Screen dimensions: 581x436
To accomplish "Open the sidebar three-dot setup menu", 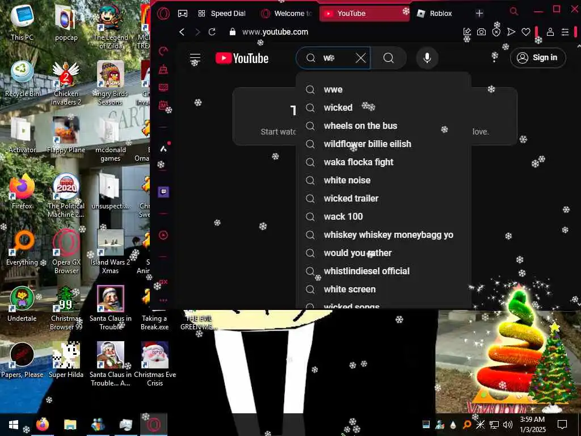I will point(163,300).
